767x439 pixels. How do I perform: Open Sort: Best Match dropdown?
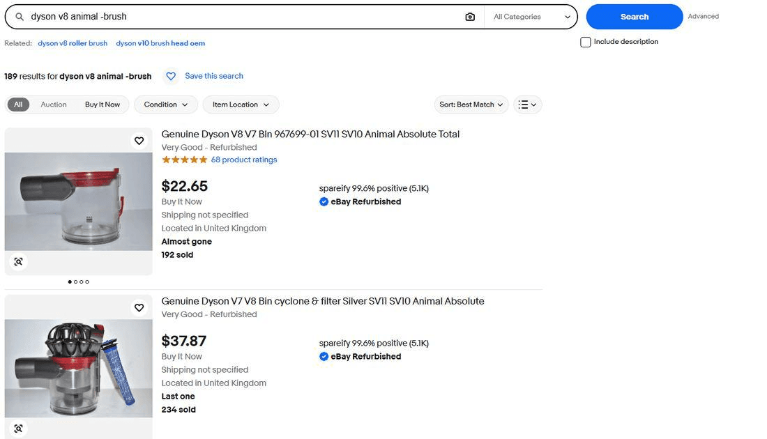tap(471, 105)
